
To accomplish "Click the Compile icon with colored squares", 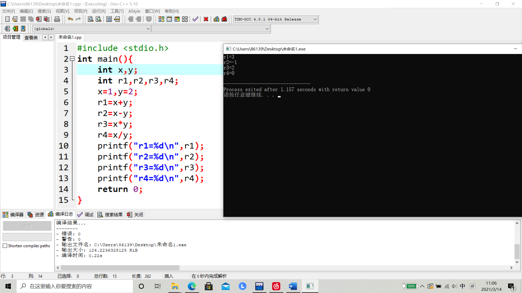I will [x=161, y=19].
